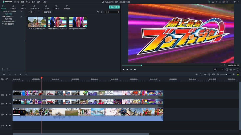Undo the last edit in the timeline toolbar
This screenshot has width=241, height=135.
4,74
